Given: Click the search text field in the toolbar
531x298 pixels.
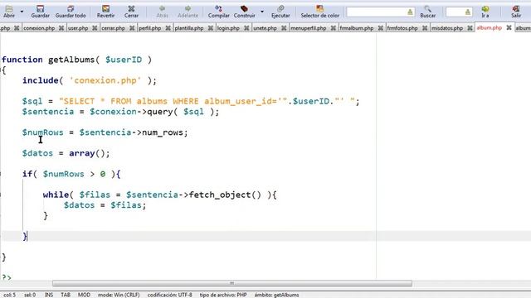Looking at the screenshot, I should click(x=376, y=12).
